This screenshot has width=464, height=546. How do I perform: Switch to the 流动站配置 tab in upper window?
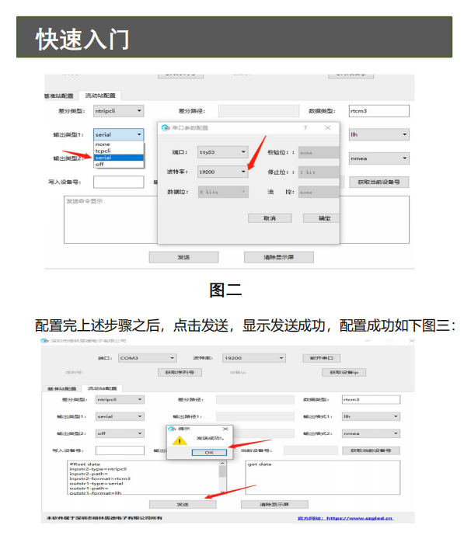click(x=100, y=96)
